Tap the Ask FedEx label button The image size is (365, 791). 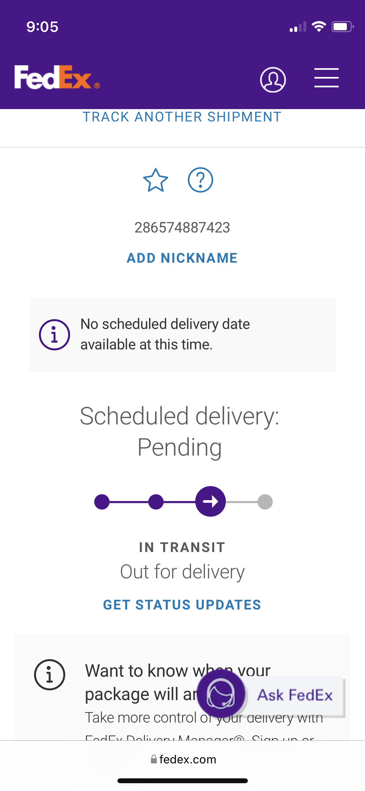point(295,695)
